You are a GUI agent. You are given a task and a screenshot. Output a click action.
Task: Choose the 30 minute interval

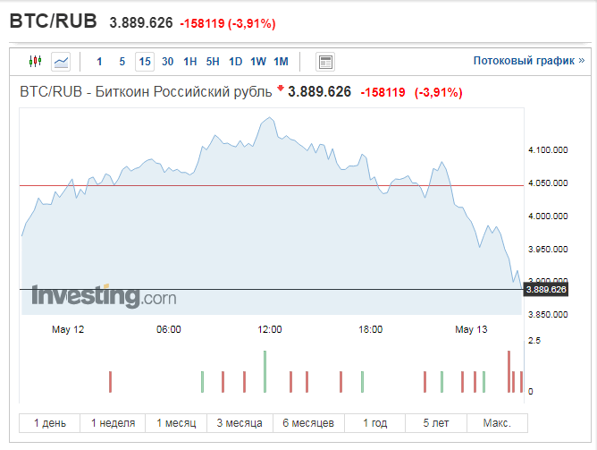click(x=167, y=62)
